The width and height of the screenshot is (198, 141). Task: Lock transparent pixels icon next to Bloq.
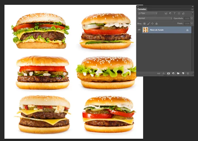click(145, 24)
